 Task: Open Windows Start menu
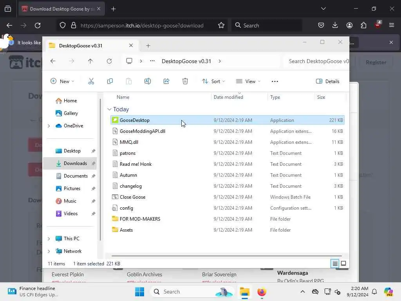click(140, 292)
